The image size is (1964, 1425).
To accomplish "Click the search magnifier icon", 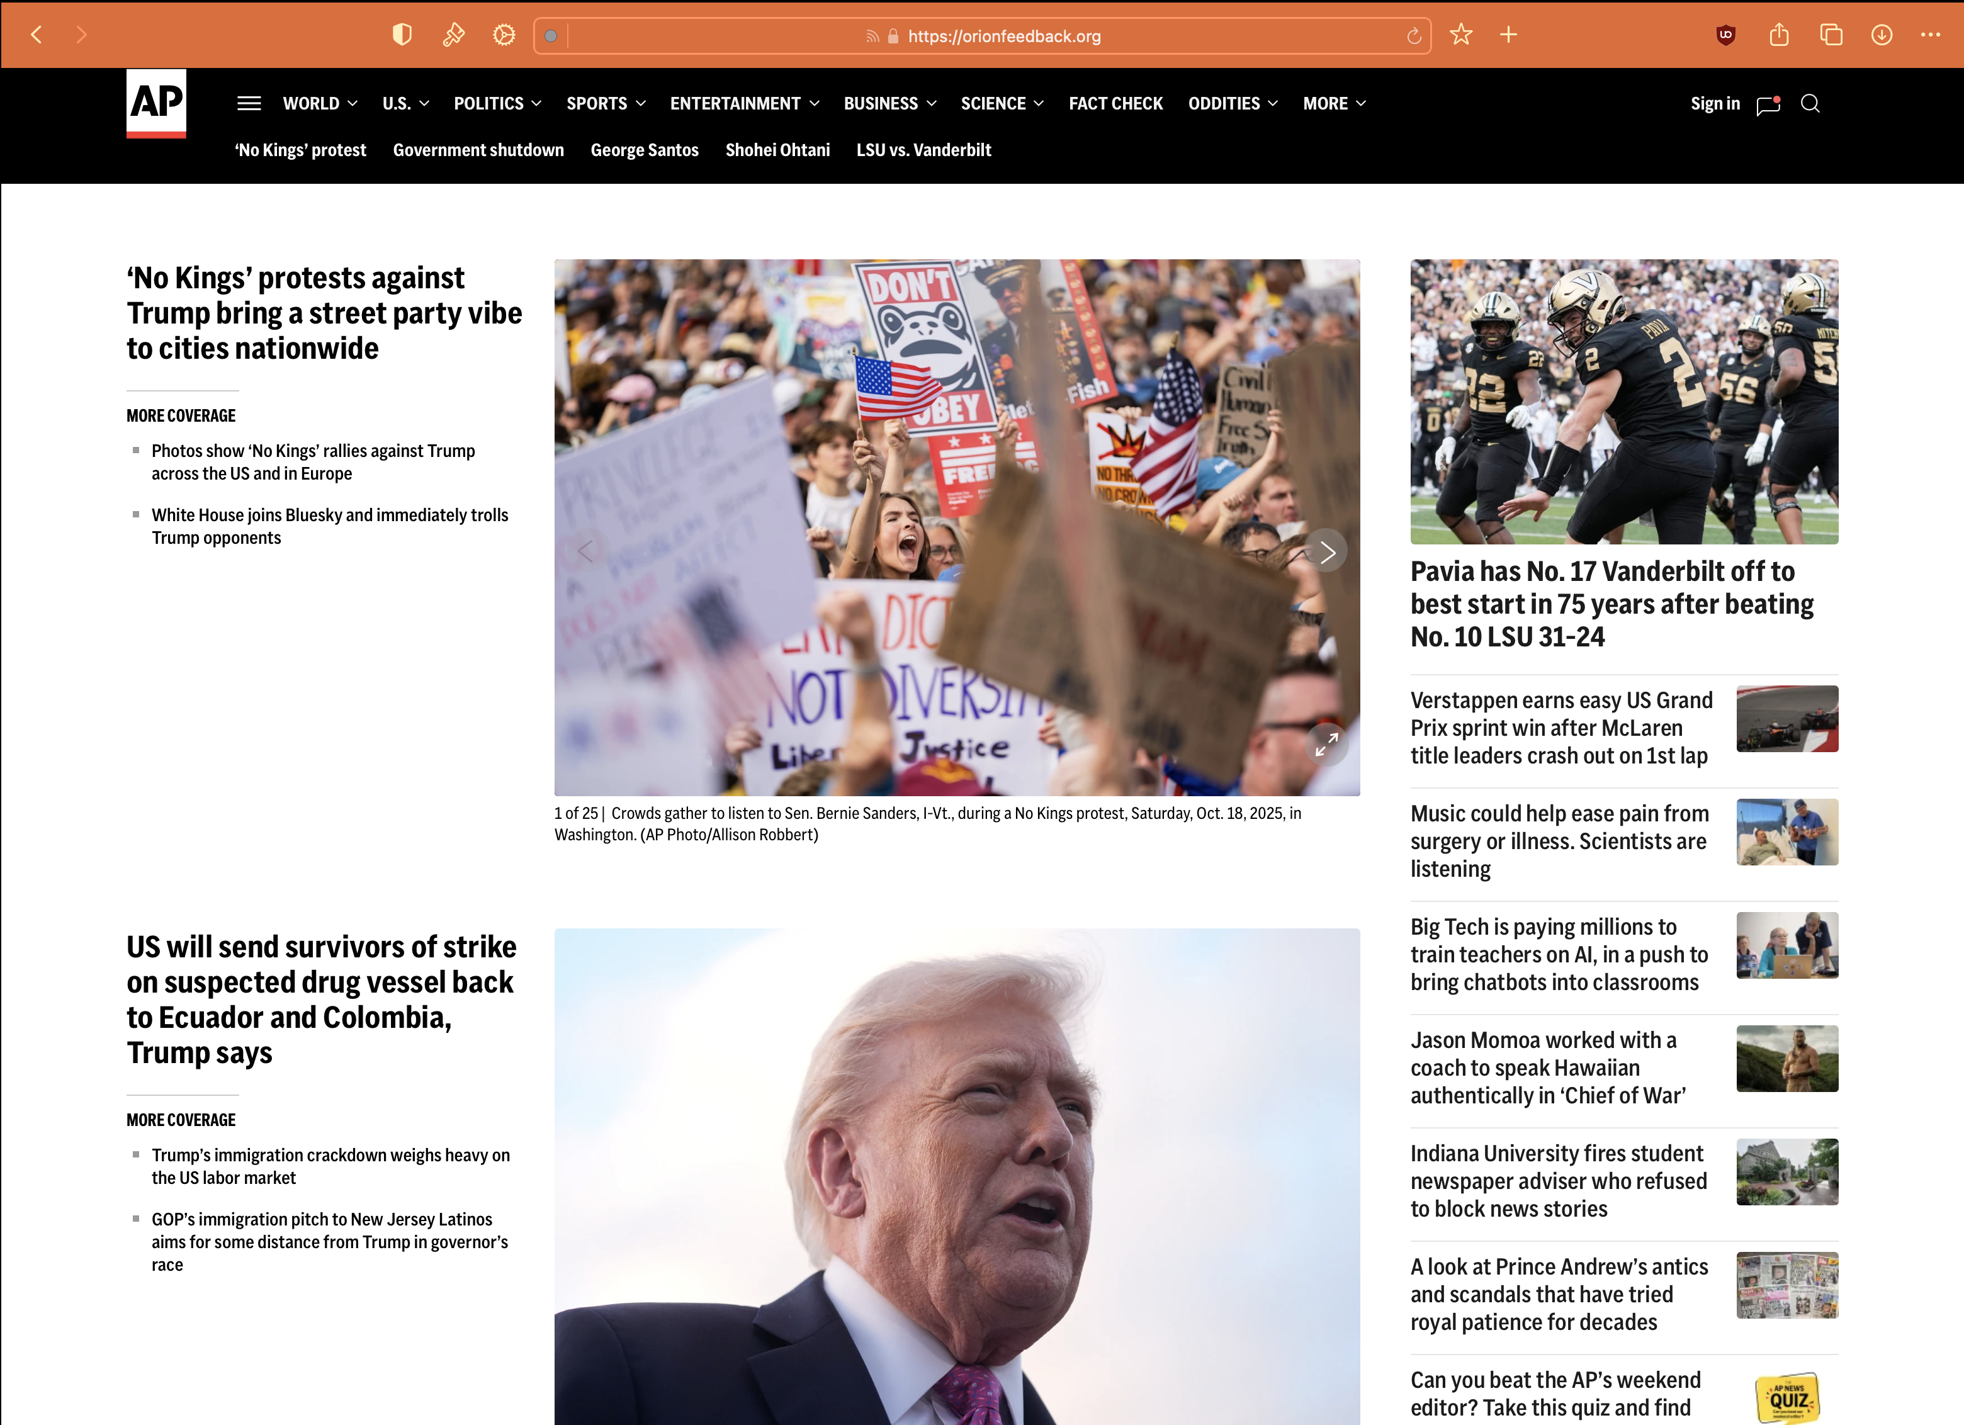I will 1810,104.
